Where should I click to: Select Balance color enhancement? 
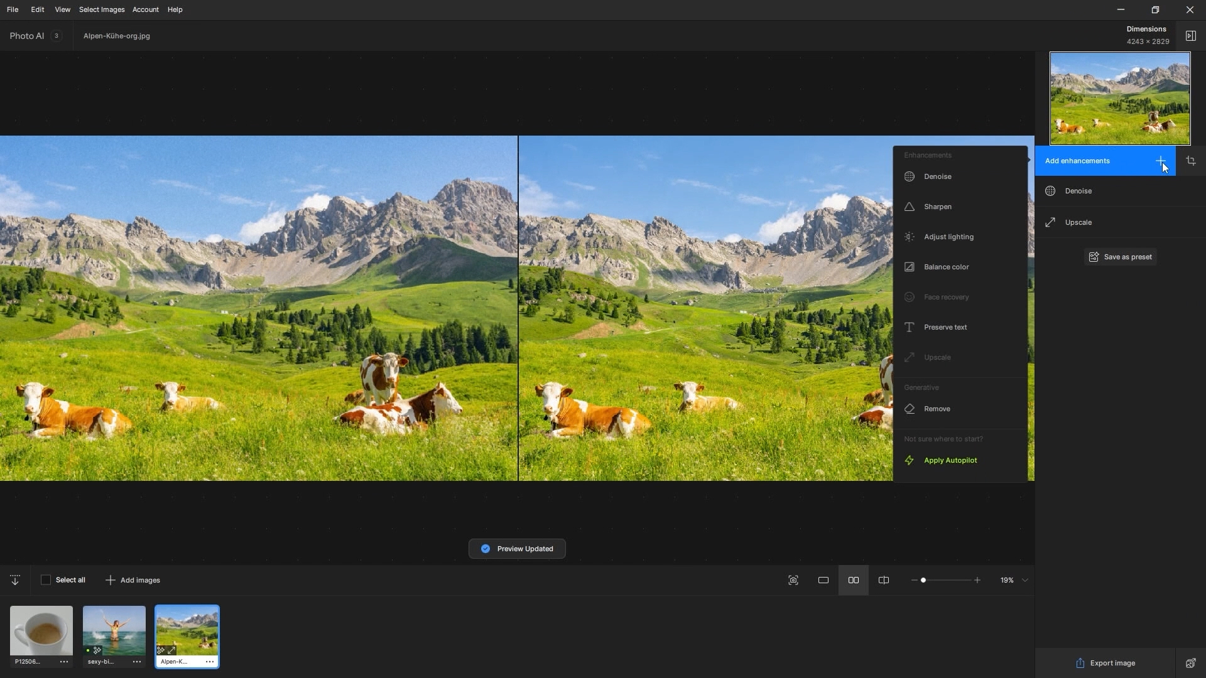click(x=946, y=267)
